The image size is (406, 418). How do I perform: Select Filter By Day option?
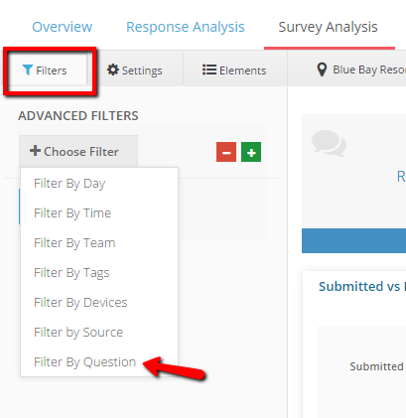click(x=69, y=183)
